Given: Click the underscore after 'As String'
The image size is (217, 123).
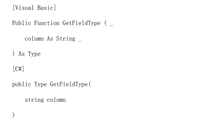Looking at the screenshot, I should (80, 41).
